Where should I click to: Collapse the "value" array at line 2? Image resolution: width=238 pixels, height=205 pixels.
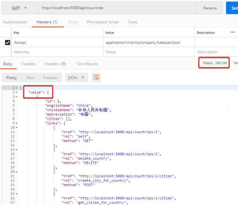(16, 93)
